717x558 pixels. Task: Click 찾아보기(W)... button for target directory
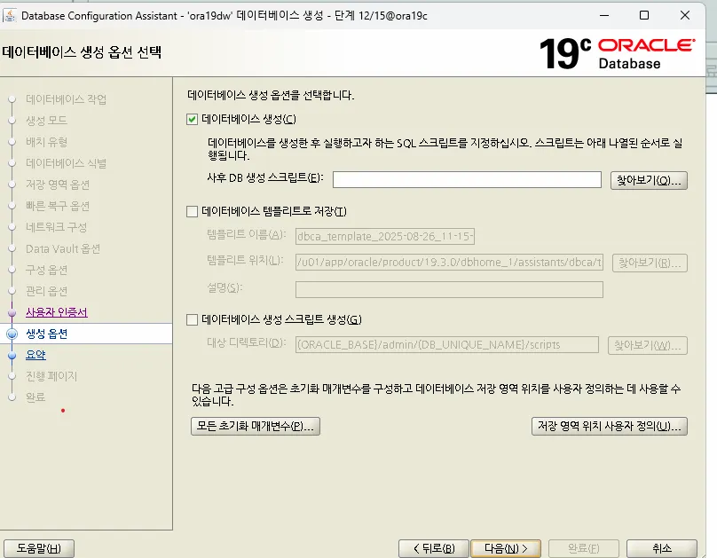[x=648, y=345]
